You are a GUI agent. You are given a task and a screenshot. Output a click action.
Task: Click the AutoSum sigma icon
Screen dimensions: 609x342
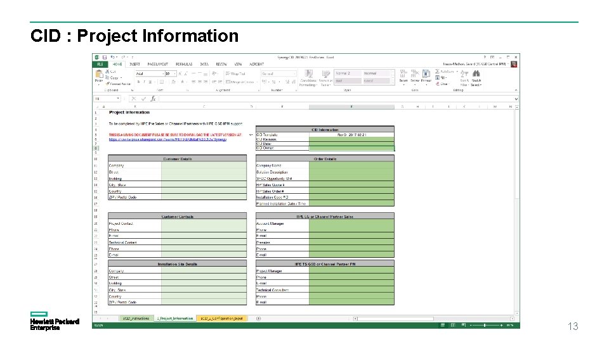pyautogui.click(x=437, y=72)
